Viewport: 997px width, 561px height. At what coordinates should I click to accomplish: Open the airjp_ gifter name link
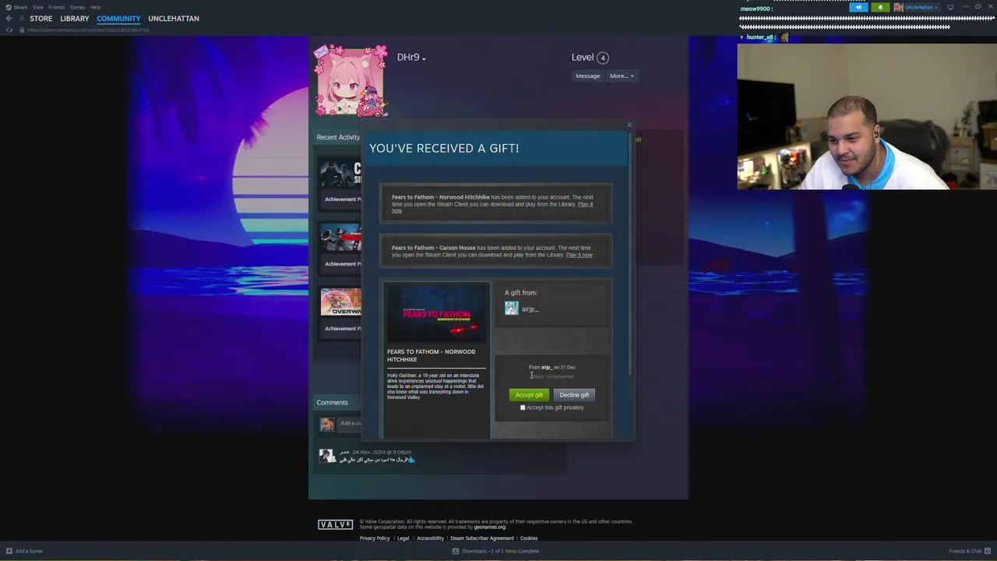pyautogui.click(x=530, y=309)
